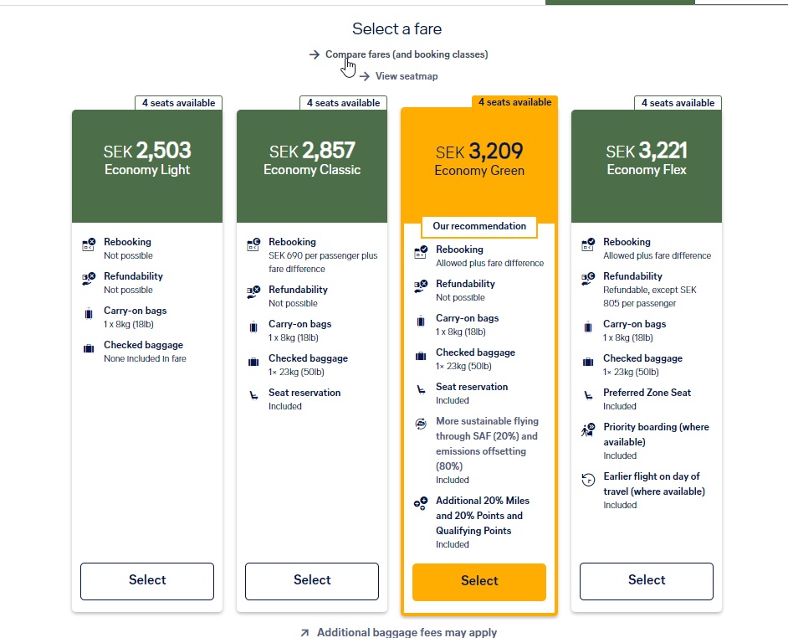This screenshot has width=788, height=638.
Task: Open Compare fares and booking classes
Action: click(406, 54)
